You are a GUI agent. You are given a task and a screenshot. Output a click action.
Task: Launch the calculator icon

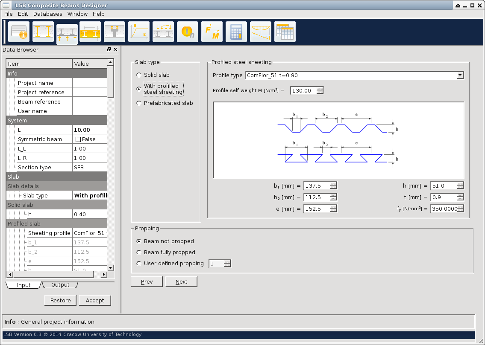(x=236, y=32)
